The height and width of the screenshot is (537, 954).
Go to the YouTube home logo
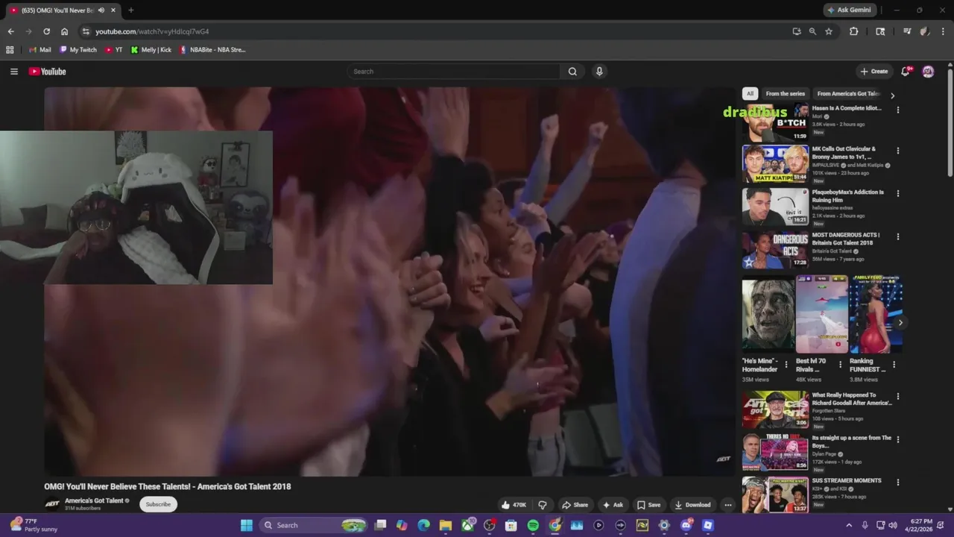click(x=48, y=72)
